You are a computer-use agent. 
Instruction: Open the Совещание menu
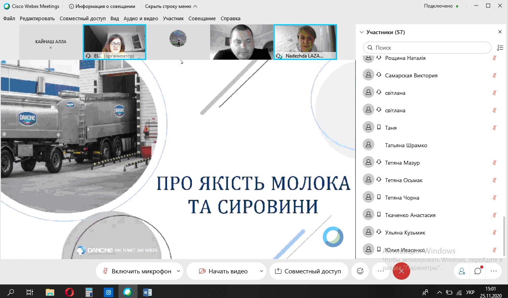point(202,18)
